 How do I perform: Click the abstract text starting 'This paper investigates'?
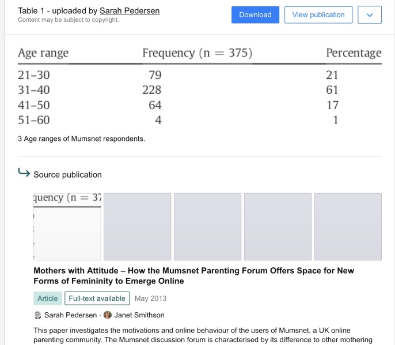199,335
